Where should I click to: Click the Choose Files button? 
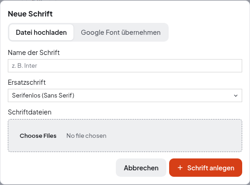tap(38, 136)
